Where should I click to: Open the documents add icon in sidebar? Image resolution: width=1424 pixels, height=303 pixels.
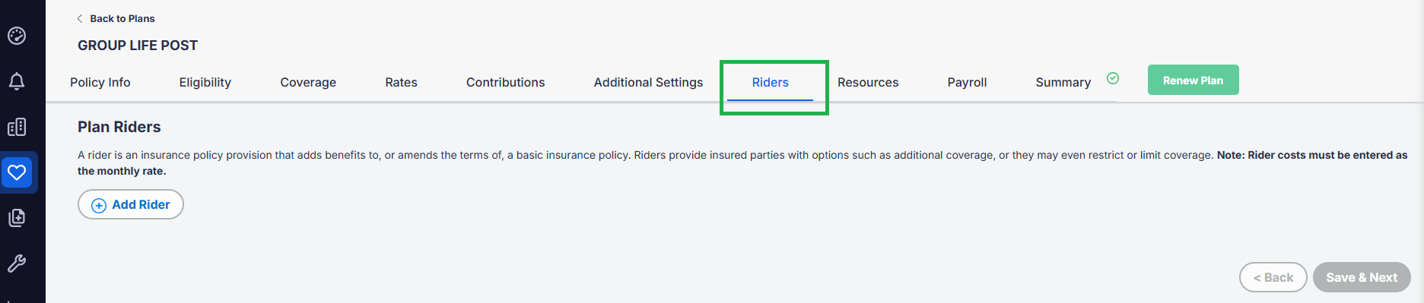(17, 218)
